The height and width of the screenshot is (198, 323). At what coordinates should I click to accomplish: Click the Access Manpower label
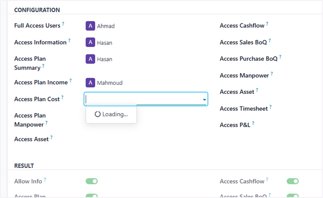(244, 76)
